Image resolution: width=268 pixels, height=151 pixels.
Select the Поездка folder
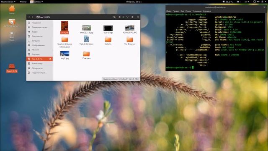pyautogui.click(x=86, y=55)
